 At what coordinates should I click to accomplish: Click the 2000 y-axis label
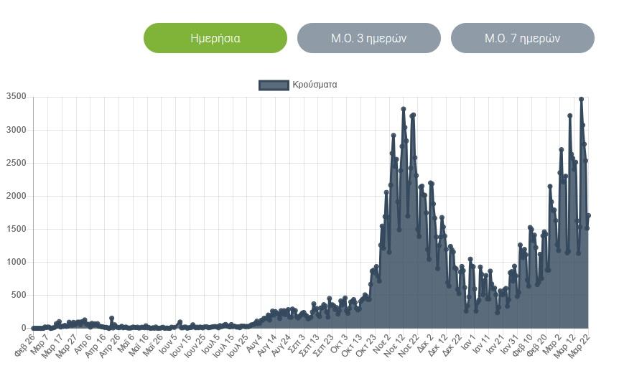pos(17,196)
